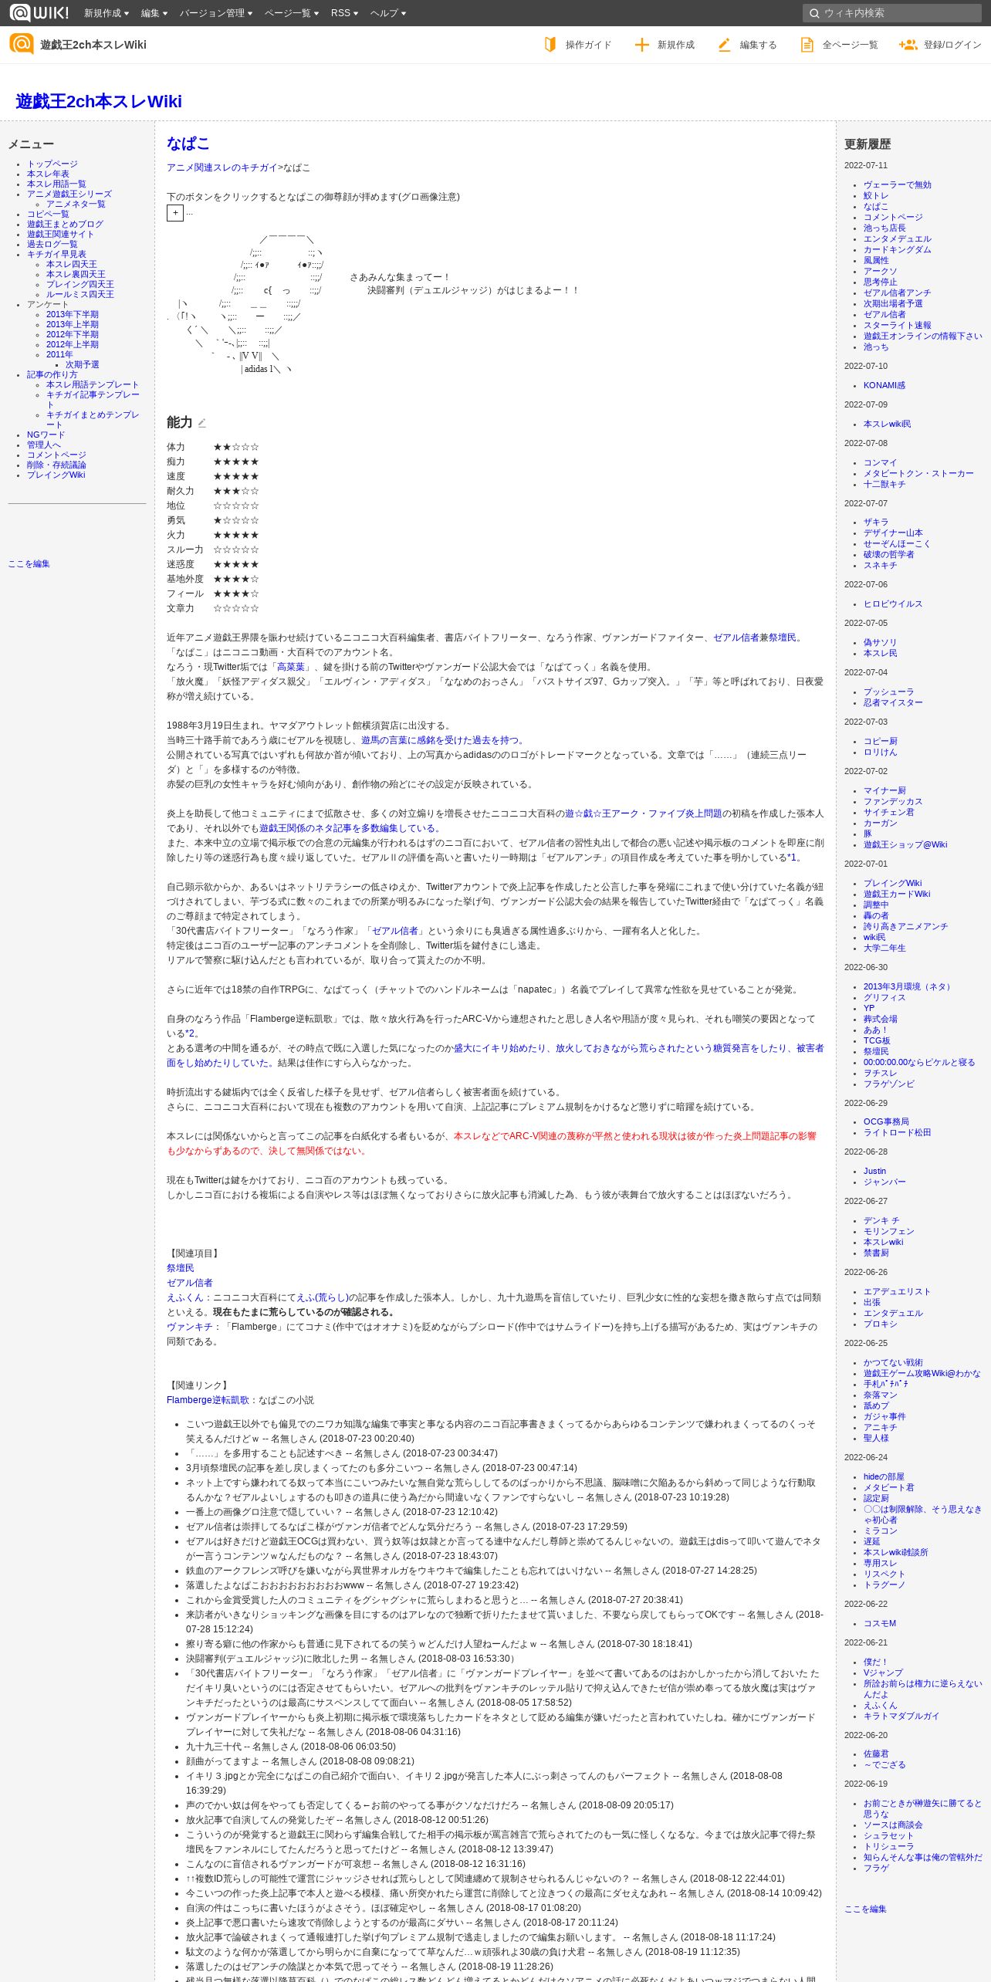Open the ページ一覧 dropdown menu
The width and height of the screenshot is (991, 1982).
pos(292,13)
